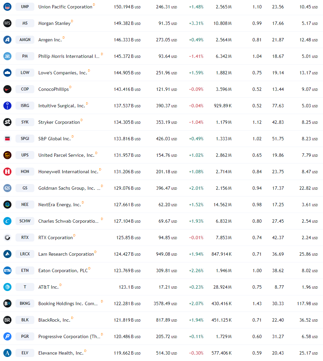The width and height of the screenshot is (323, 361).
Task: Click the Goldman Sachs GS logo icon
Action: [7, 188]
